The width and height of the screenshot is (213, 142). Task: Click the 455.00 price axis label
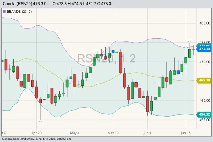click(x=205, y=120)
